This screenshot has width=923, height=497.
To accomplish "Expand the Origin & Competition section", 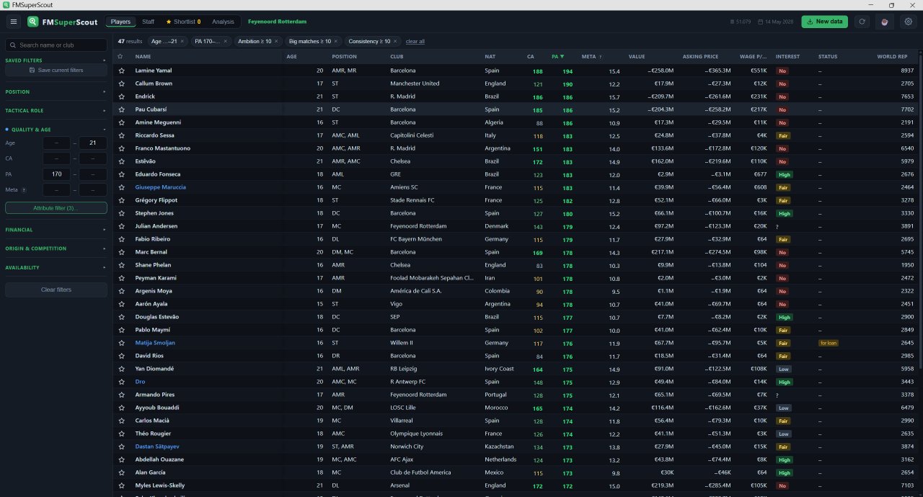I will [56, 248].
